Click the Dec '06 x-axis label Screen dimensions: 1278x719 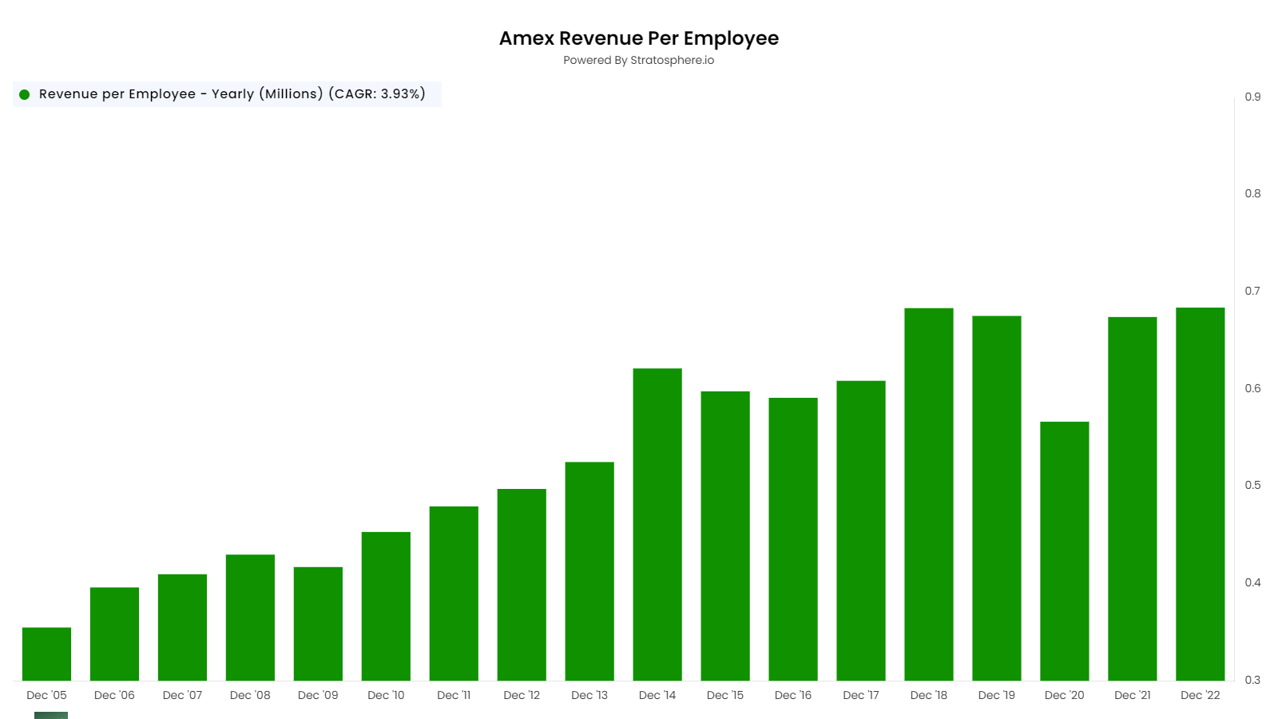tap(114, 695)
